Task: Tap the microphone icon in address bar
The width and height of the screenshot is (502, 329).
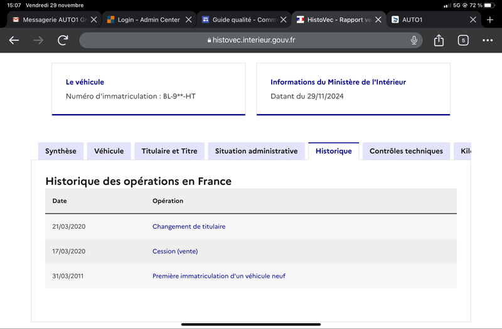Action: [414, 40]
